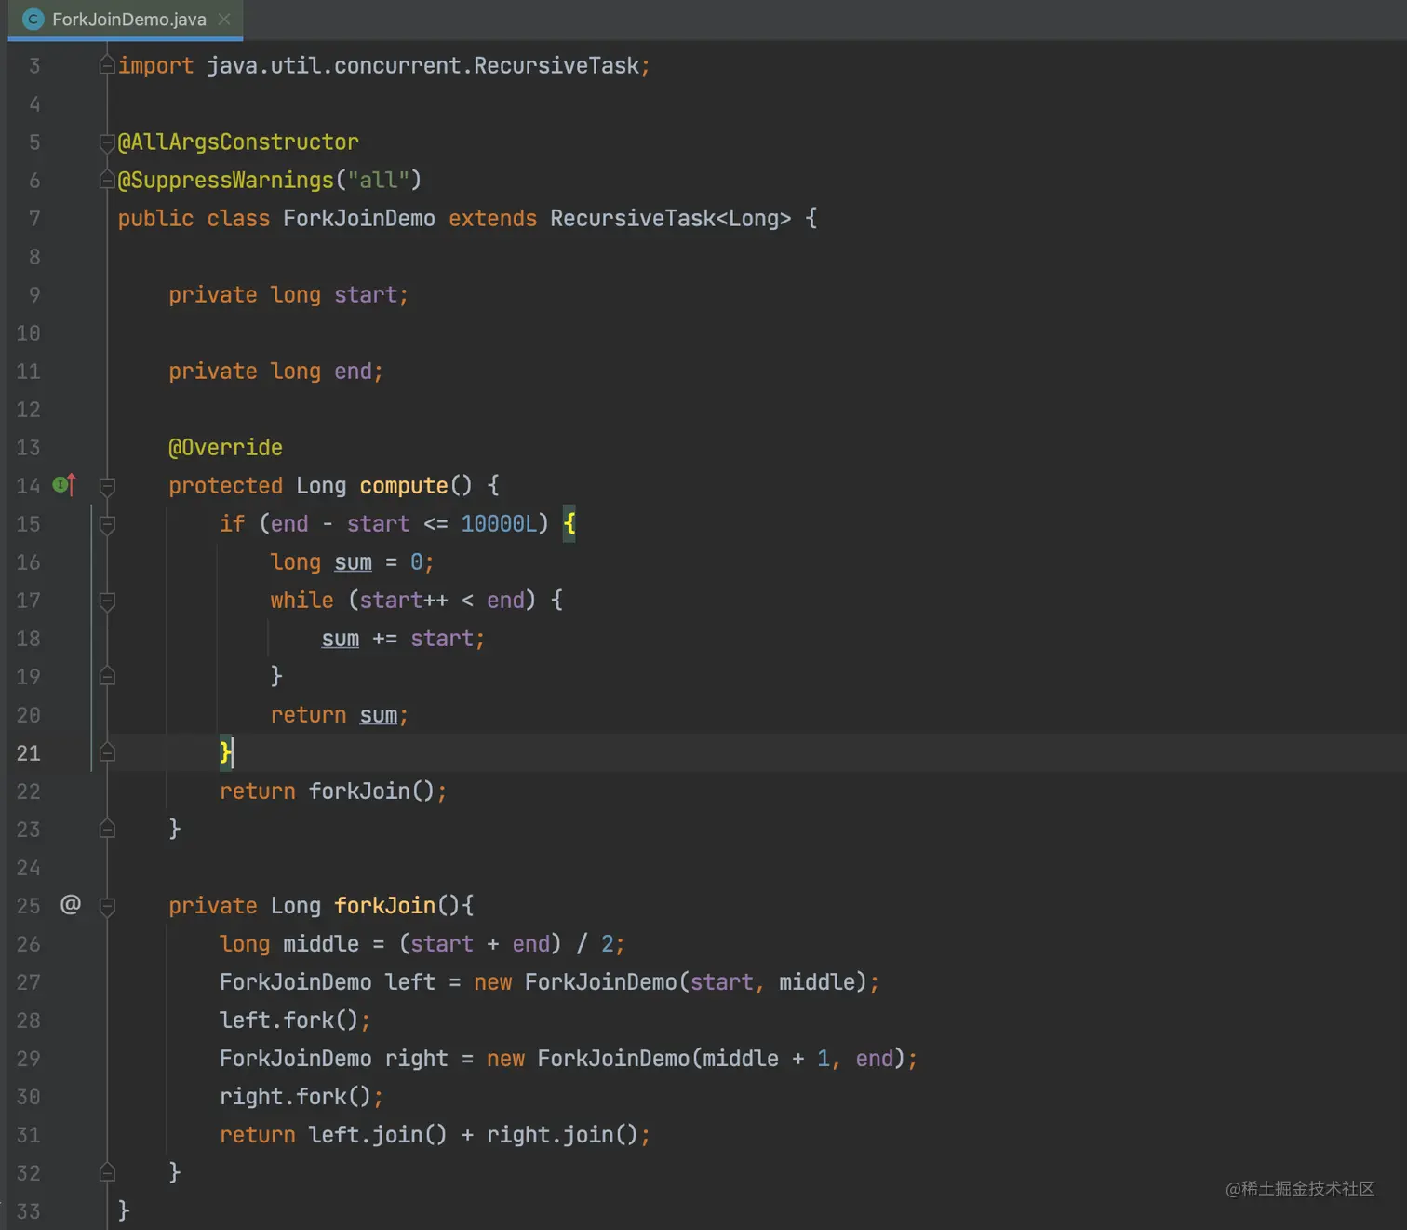The image size is (1407, 1230).
Task: Click RecursiveTask<Long> superclass on line 7
Action: (670, 219)
